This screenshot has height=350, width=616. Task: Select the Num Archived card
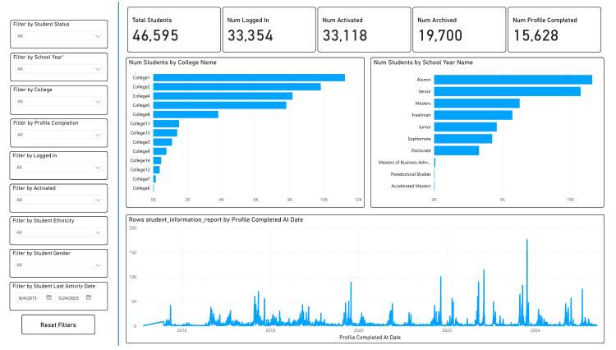pyautogui.click(x=457, y=30)
